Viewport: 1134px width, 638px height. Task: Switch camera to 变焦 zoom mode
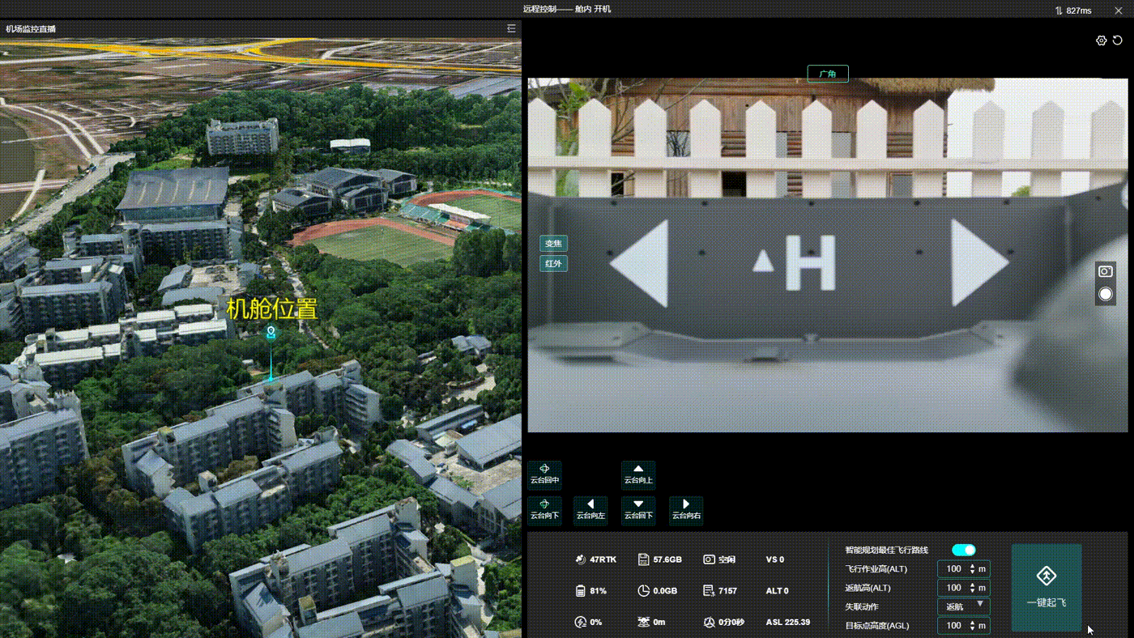554,244
